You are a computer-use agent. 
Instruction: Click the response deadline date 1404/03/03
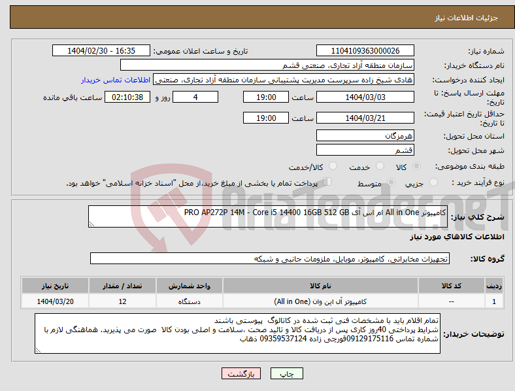pos(365,97)
